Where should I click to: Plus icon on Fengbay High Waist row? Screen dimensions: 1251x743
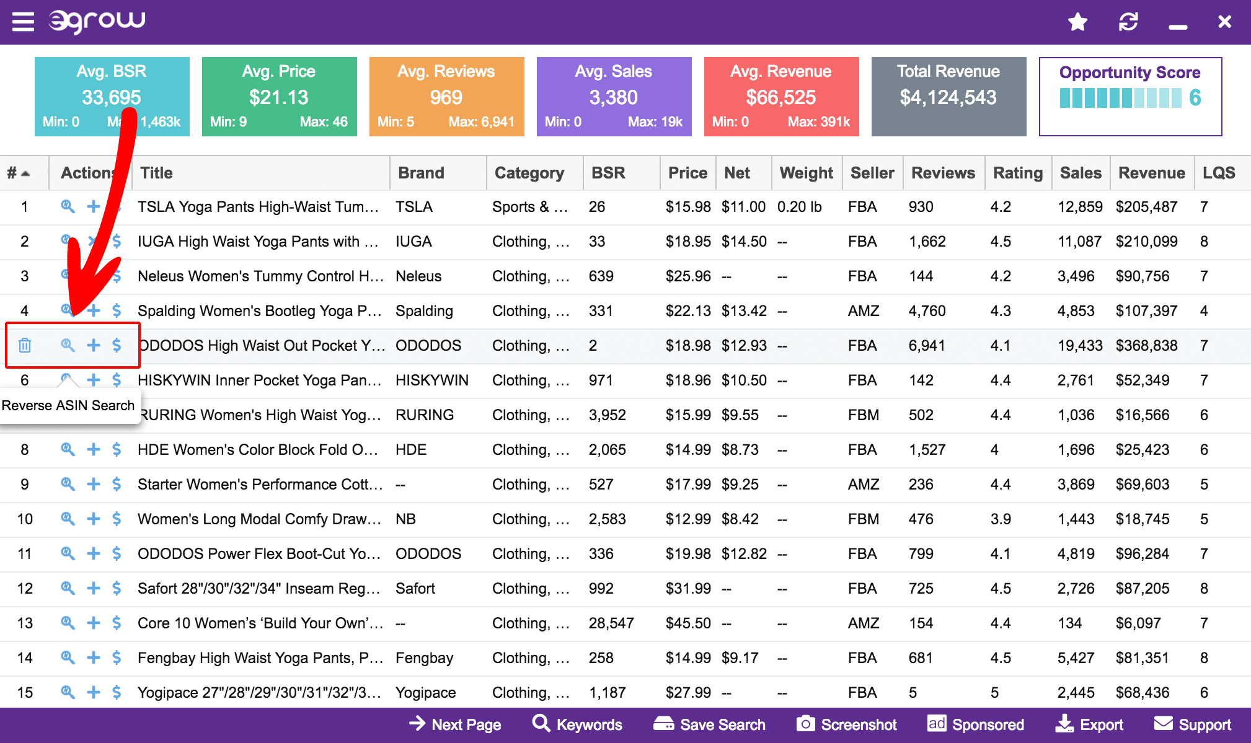pos(93,657)
